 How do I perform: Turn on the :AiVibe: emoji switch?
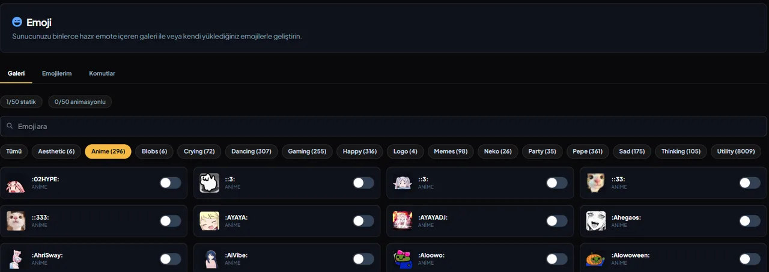[x=363, y=259]
